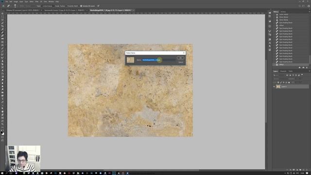311x175 pixels.
Task: Open Windows taskbar search
Action: click(6, 173)
